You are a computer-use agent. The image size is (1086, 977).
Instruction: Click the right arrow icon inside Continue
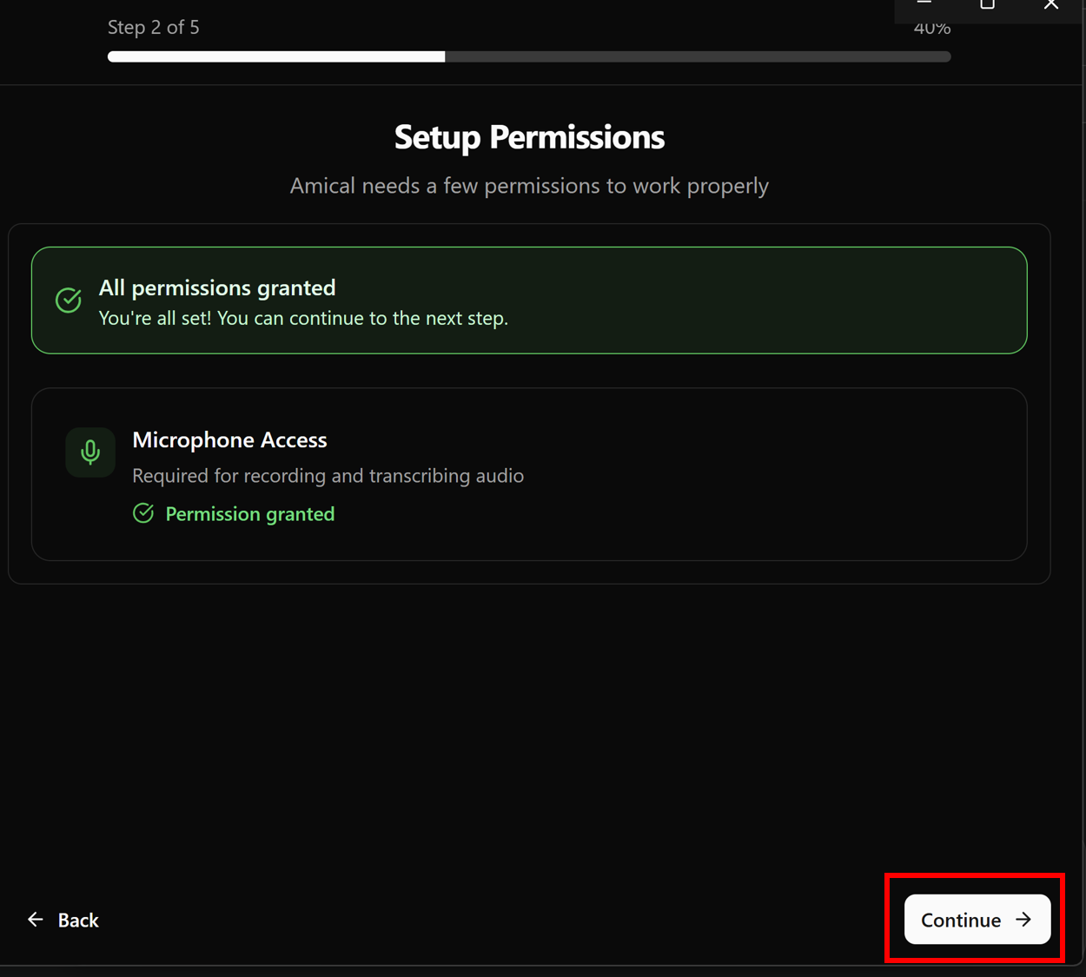[x=1023, y=920]
